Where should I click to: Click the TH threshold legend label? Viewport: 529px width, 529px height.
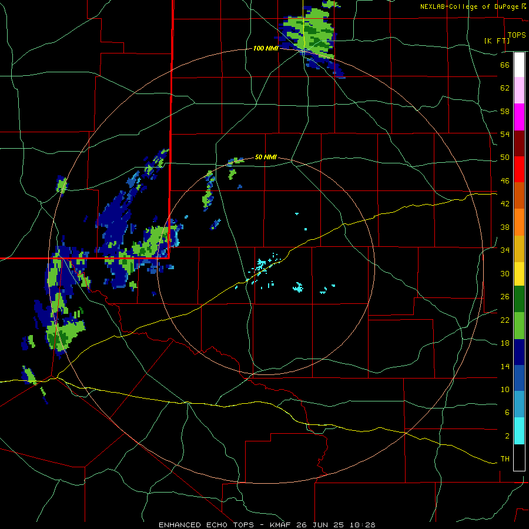click(505, 459)
